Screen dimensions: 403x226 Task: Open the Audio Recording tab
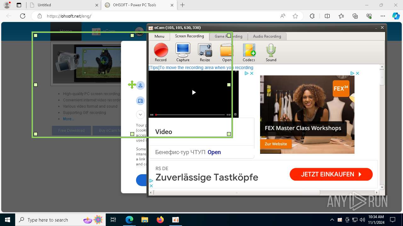(x=267, y=36)
